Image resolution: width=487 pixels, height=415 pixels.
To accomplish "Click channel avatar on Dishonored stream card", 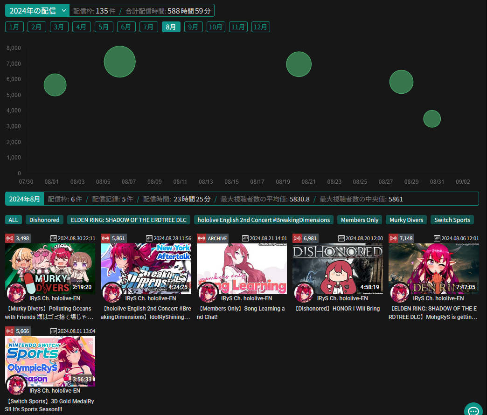I will [303, 293].
